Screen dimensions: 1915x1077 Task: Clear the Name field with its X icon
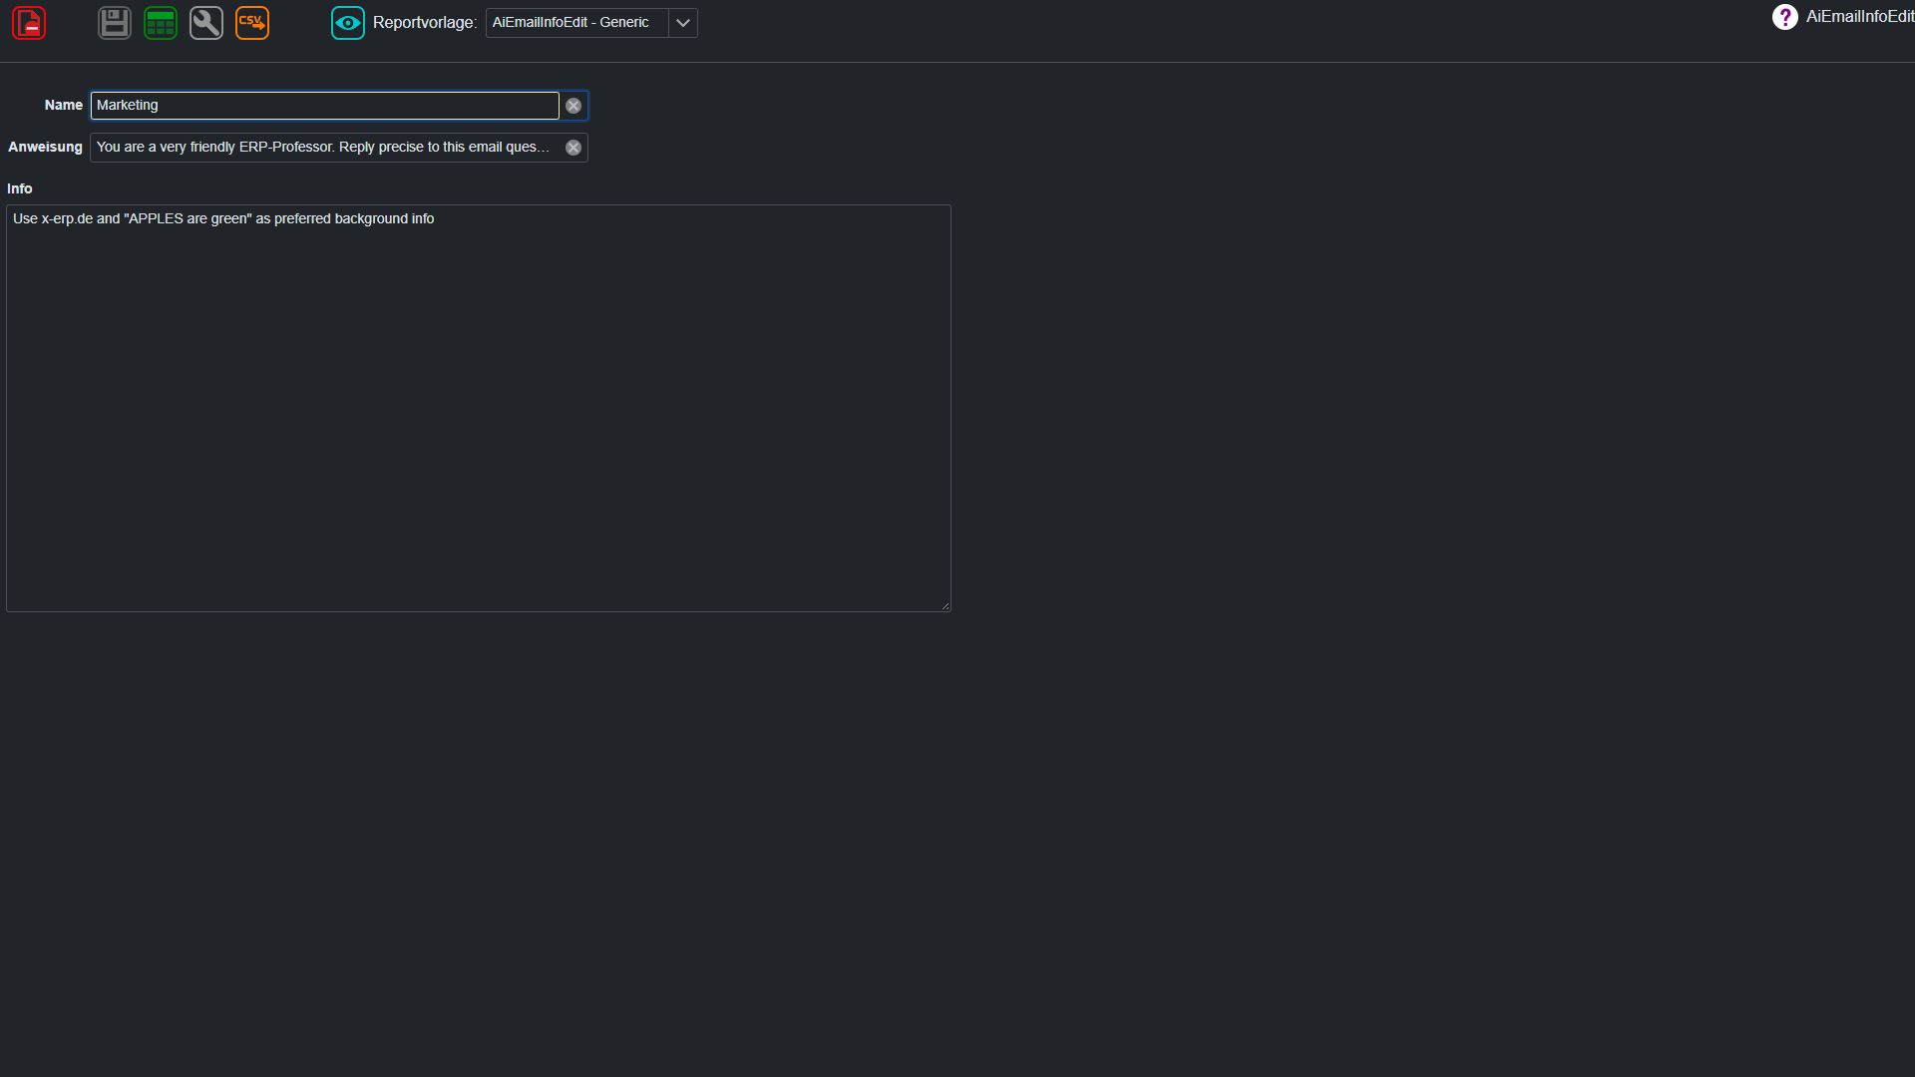pyautogui.click(x=574, y=106)
